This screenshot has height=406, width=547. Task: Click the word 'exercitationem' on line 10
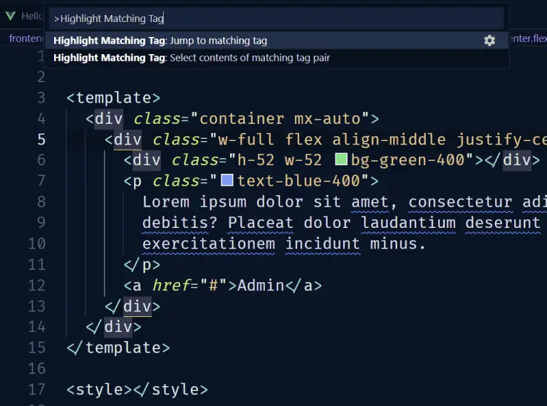[x=209, y=244]
